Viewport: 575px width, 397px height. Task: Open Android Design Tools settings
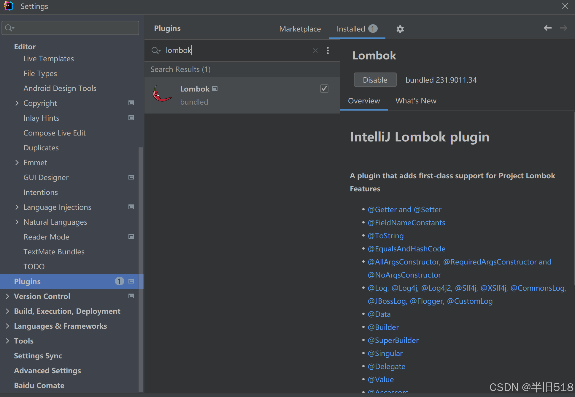coord(60,89)
